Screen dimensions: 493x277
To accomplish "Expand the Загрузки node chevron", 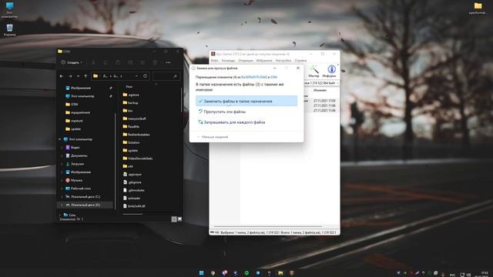I will [62, 164].
